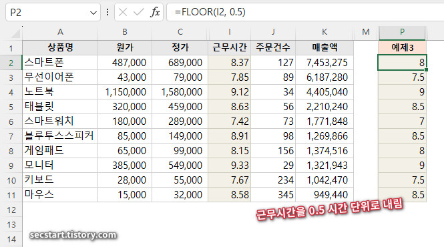
Task: Click the 매출액 value 2,210,240
Action: click(x=324, y=107)
